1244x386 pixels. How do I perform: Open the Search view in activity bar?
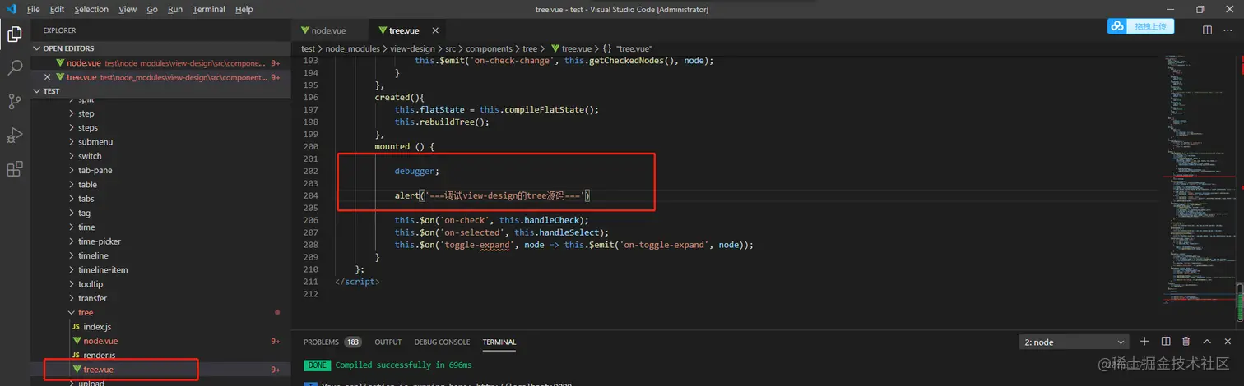[14, 68]
